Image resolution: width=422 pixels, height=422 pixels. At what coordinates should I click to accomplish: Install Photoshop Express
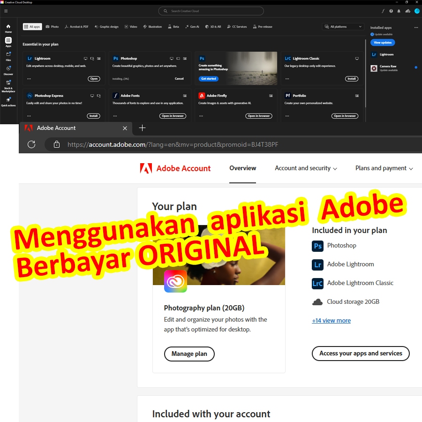tap(93, 116)
